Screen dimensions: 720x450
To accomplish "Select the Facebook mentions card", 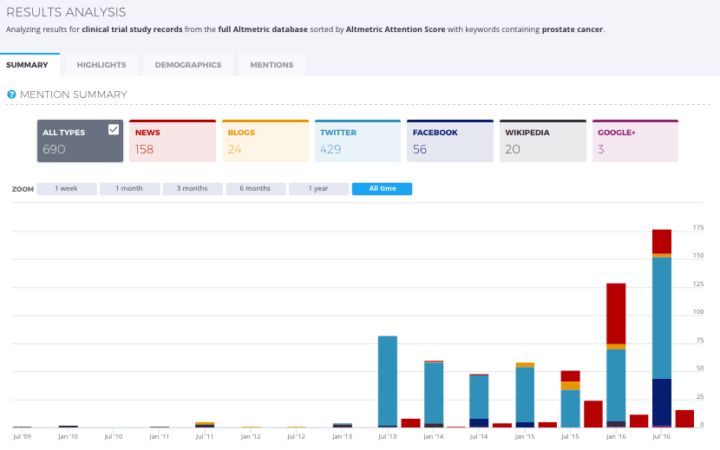I will tap(450, 141).
